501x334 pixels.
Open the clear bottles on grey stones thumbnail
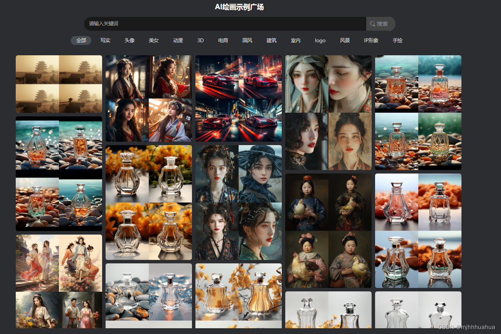coord(149,296)
